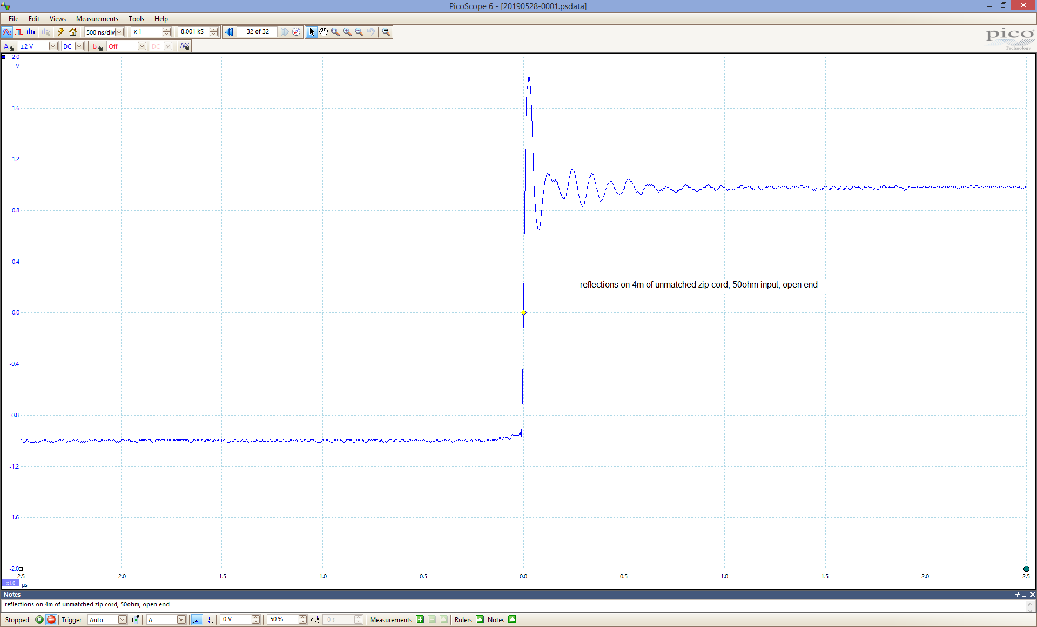Image resolution: width=1037 pixels, height=627 pixels.
Task: Pin the Notes panel
Action: 1018,595
